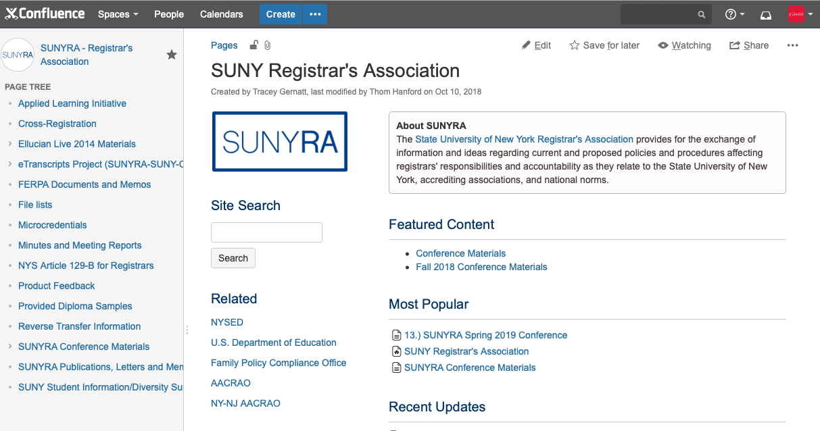Viewport: 820px width, 431px height.
Task: Click the PAGE TREE heading
Action: pos(28,86)
